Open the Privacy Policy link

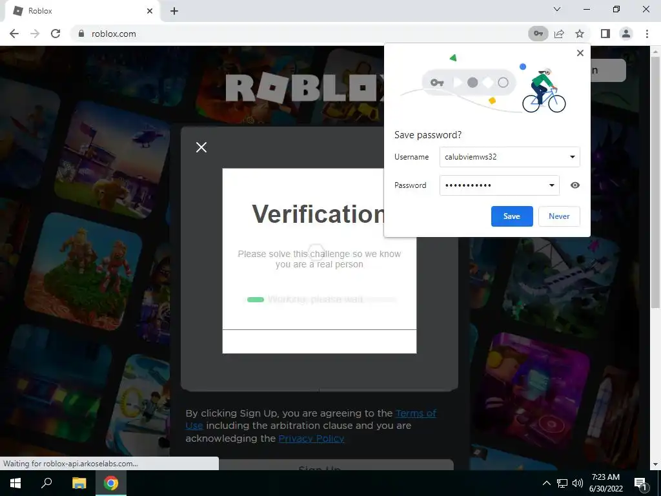[311, 439]
